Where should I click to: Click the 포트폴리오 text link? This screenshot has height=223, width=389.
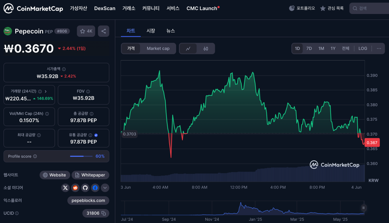pyautogui.click(x=306, y=8)
